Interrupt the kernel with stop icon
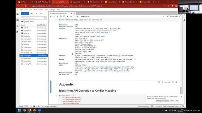Image resolution: width=202 pixels, height=113 pixels. click(x=71, y=16)
